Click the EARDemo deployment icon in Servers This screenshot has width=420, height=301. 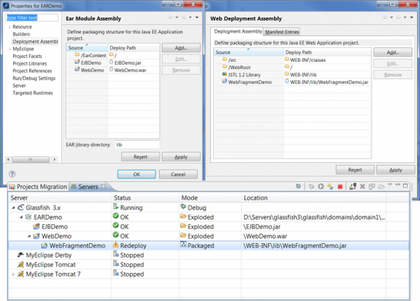pos(28,216)
